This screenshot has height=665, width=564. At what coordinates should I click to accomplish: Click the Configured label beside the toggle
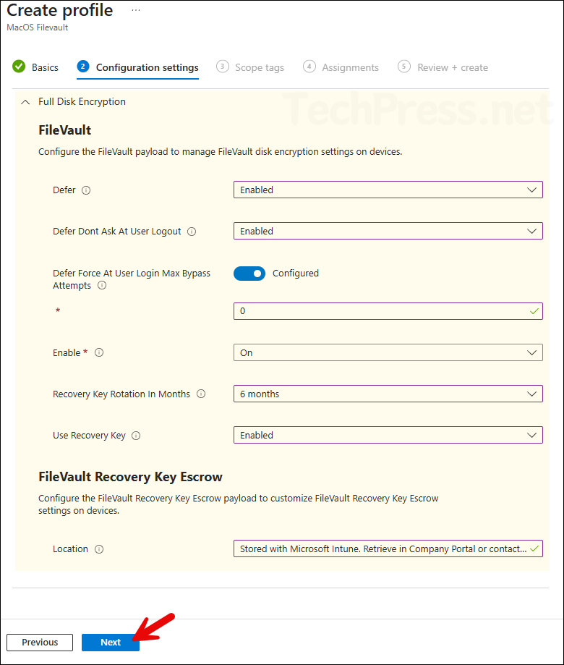pyautogui.click(x=295, y=274)
